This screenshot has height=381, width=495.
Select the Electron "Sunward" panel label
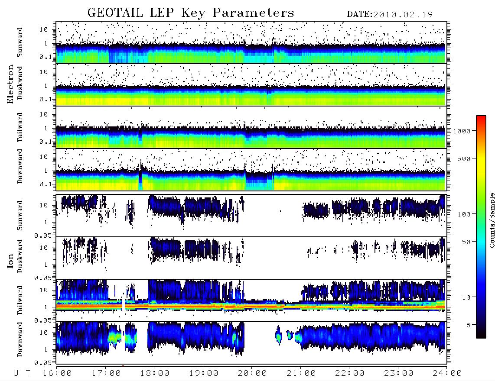click(x=20, y=42)
